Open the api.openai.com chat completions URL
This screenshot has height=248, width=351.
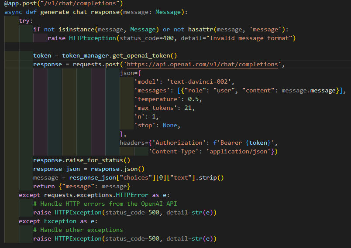202,65
